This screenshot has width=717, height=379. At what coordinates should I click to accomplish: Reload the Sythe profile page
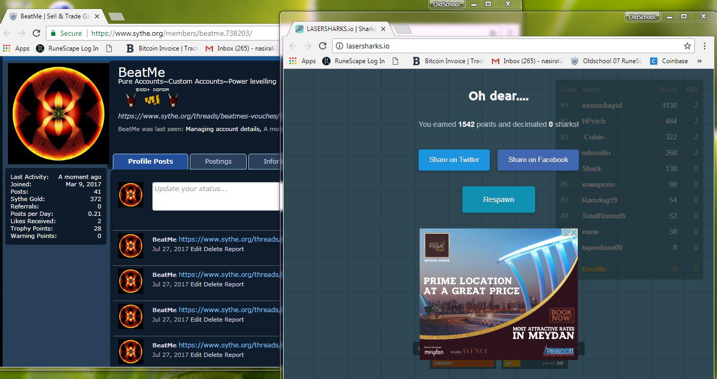(x=36, y=33)
